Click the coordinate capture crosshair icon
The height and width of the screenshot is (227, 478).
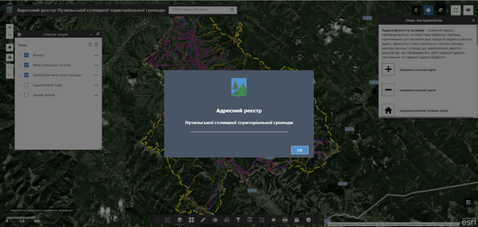coord(7,211)
